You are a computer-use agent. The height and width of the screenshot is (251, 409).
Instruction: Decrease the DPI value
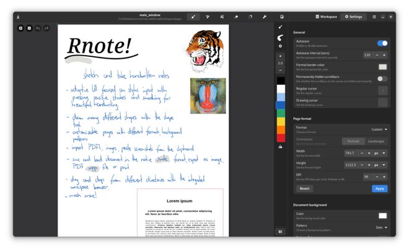tap(377, 177)
